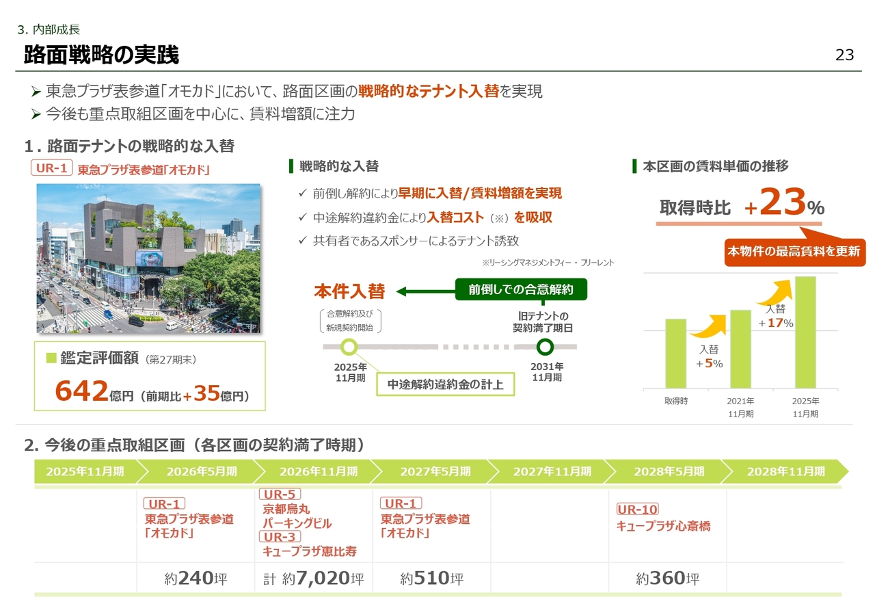Click the UR-3 badge for キュープラザ恵比寿
Image resolution: width=875 pixels, height=606 pixels.
pyautogui.click(x=280, y=537)
